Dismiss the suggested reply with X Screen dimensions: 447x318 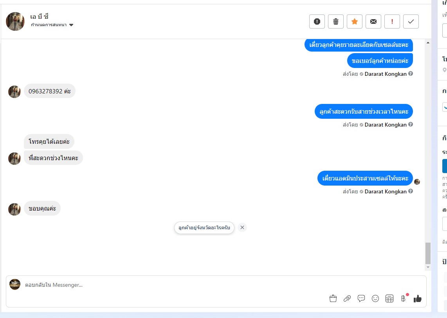(242, 227)
